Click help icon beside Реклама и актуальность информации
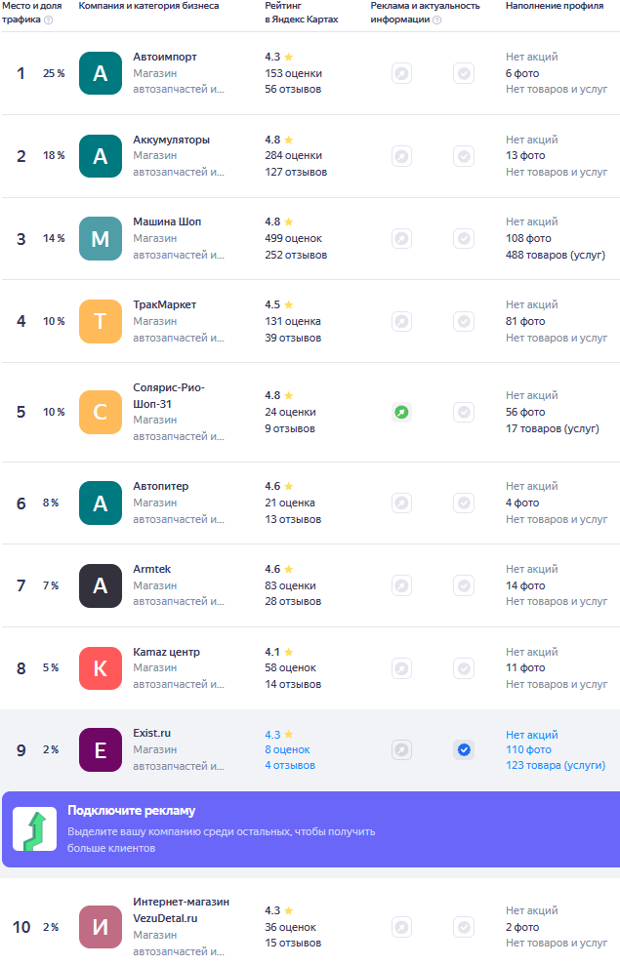 (x=436, y=20)
